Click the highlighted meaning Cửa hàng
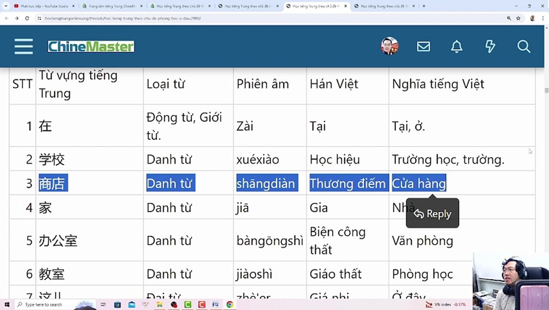The height and width of the screenshot is (310, 549). pos(419,183)
